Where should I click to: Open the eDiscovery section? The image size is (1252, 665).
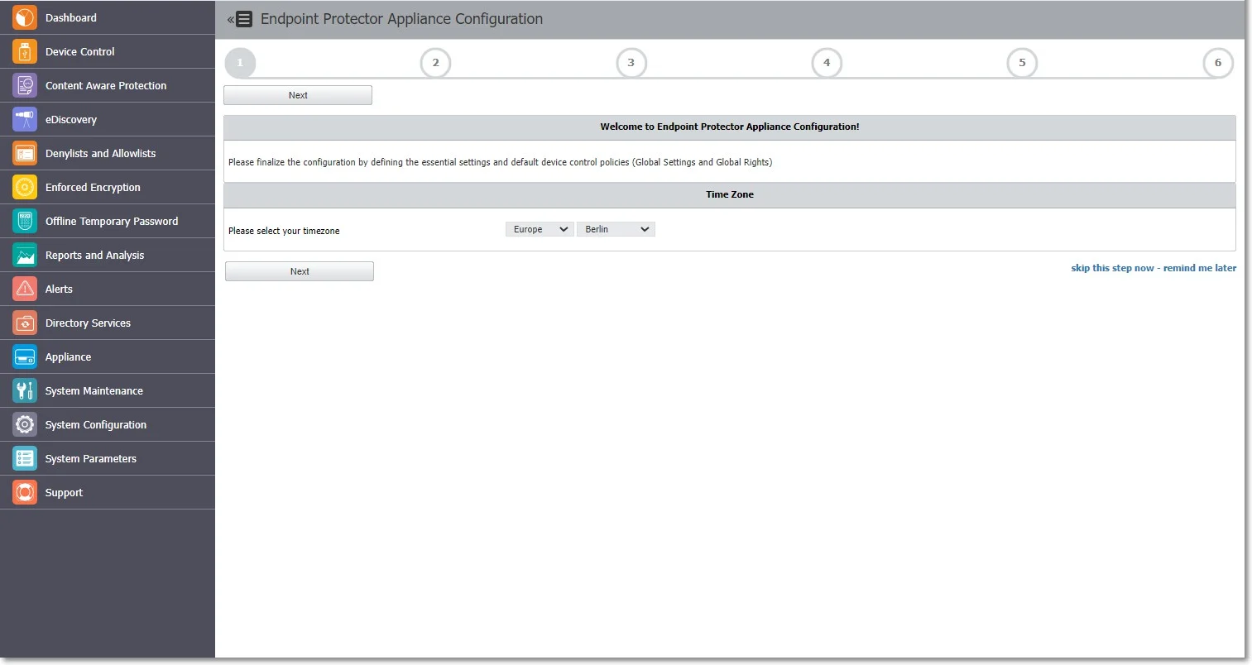tap(108, 119)
